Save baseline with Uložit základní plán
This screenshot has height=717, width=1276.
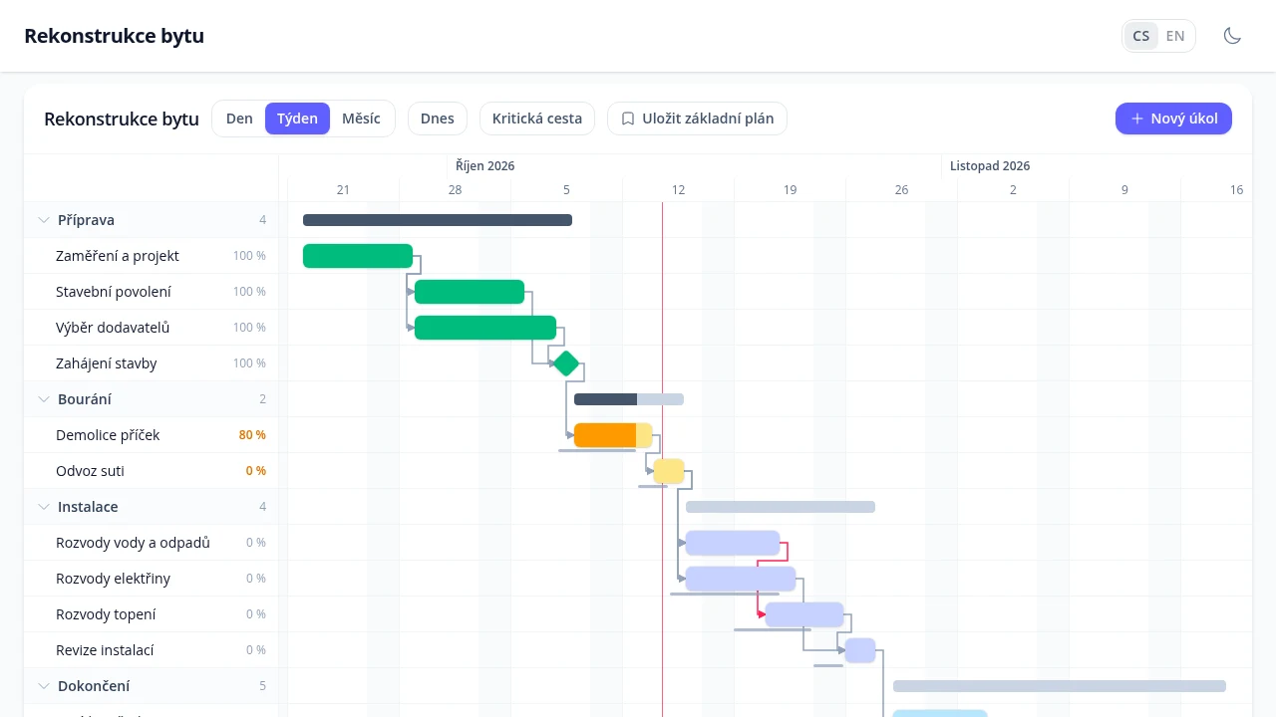697,119
